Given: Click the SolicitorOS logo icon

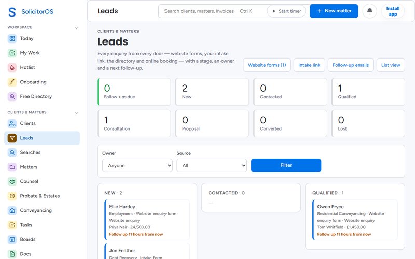Looking at the screenshot, I should (12, 12).
